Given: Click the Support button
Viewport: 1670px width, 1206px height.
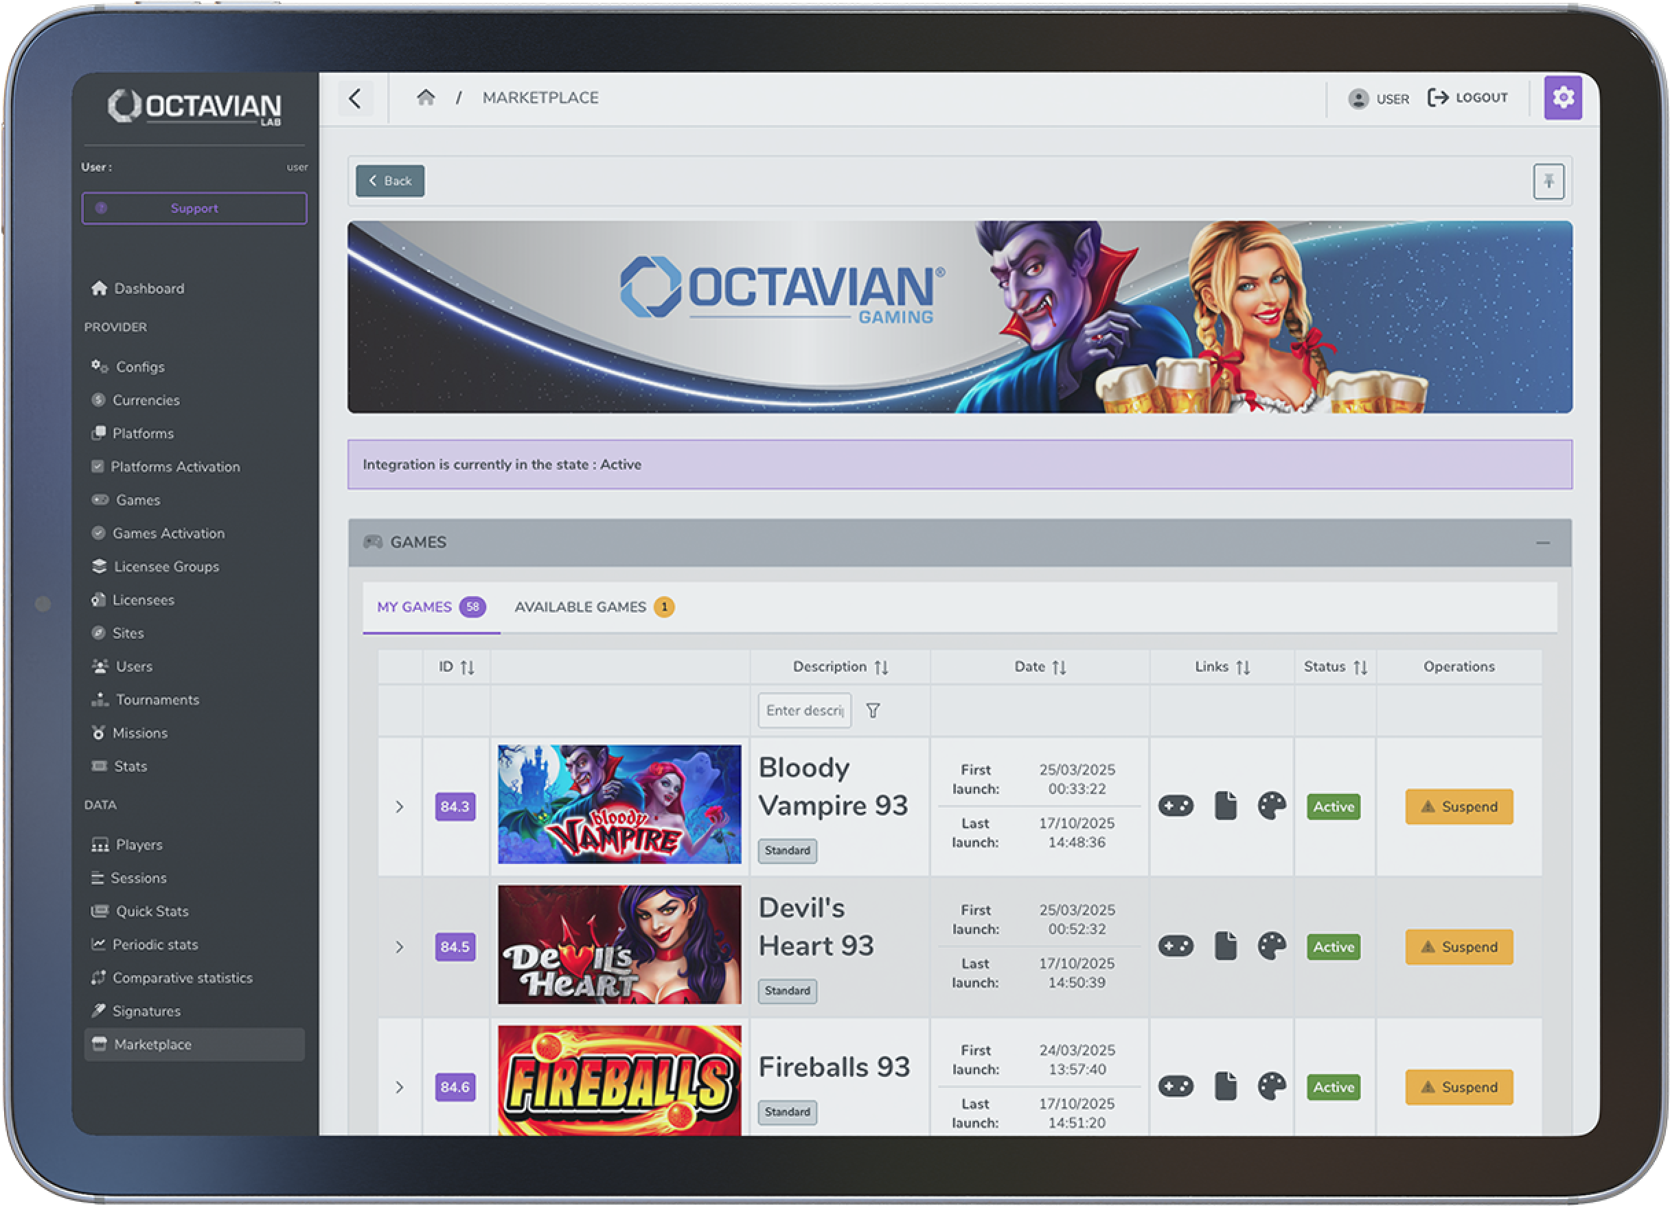Looking at the screenshot, I should 194,208.
